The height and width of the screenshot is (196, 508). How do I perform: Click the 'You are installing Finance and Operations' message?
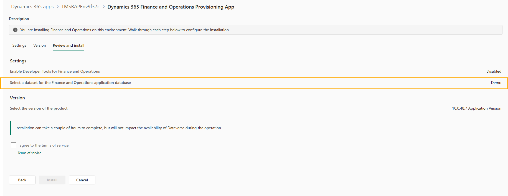(x=125, y=30)
